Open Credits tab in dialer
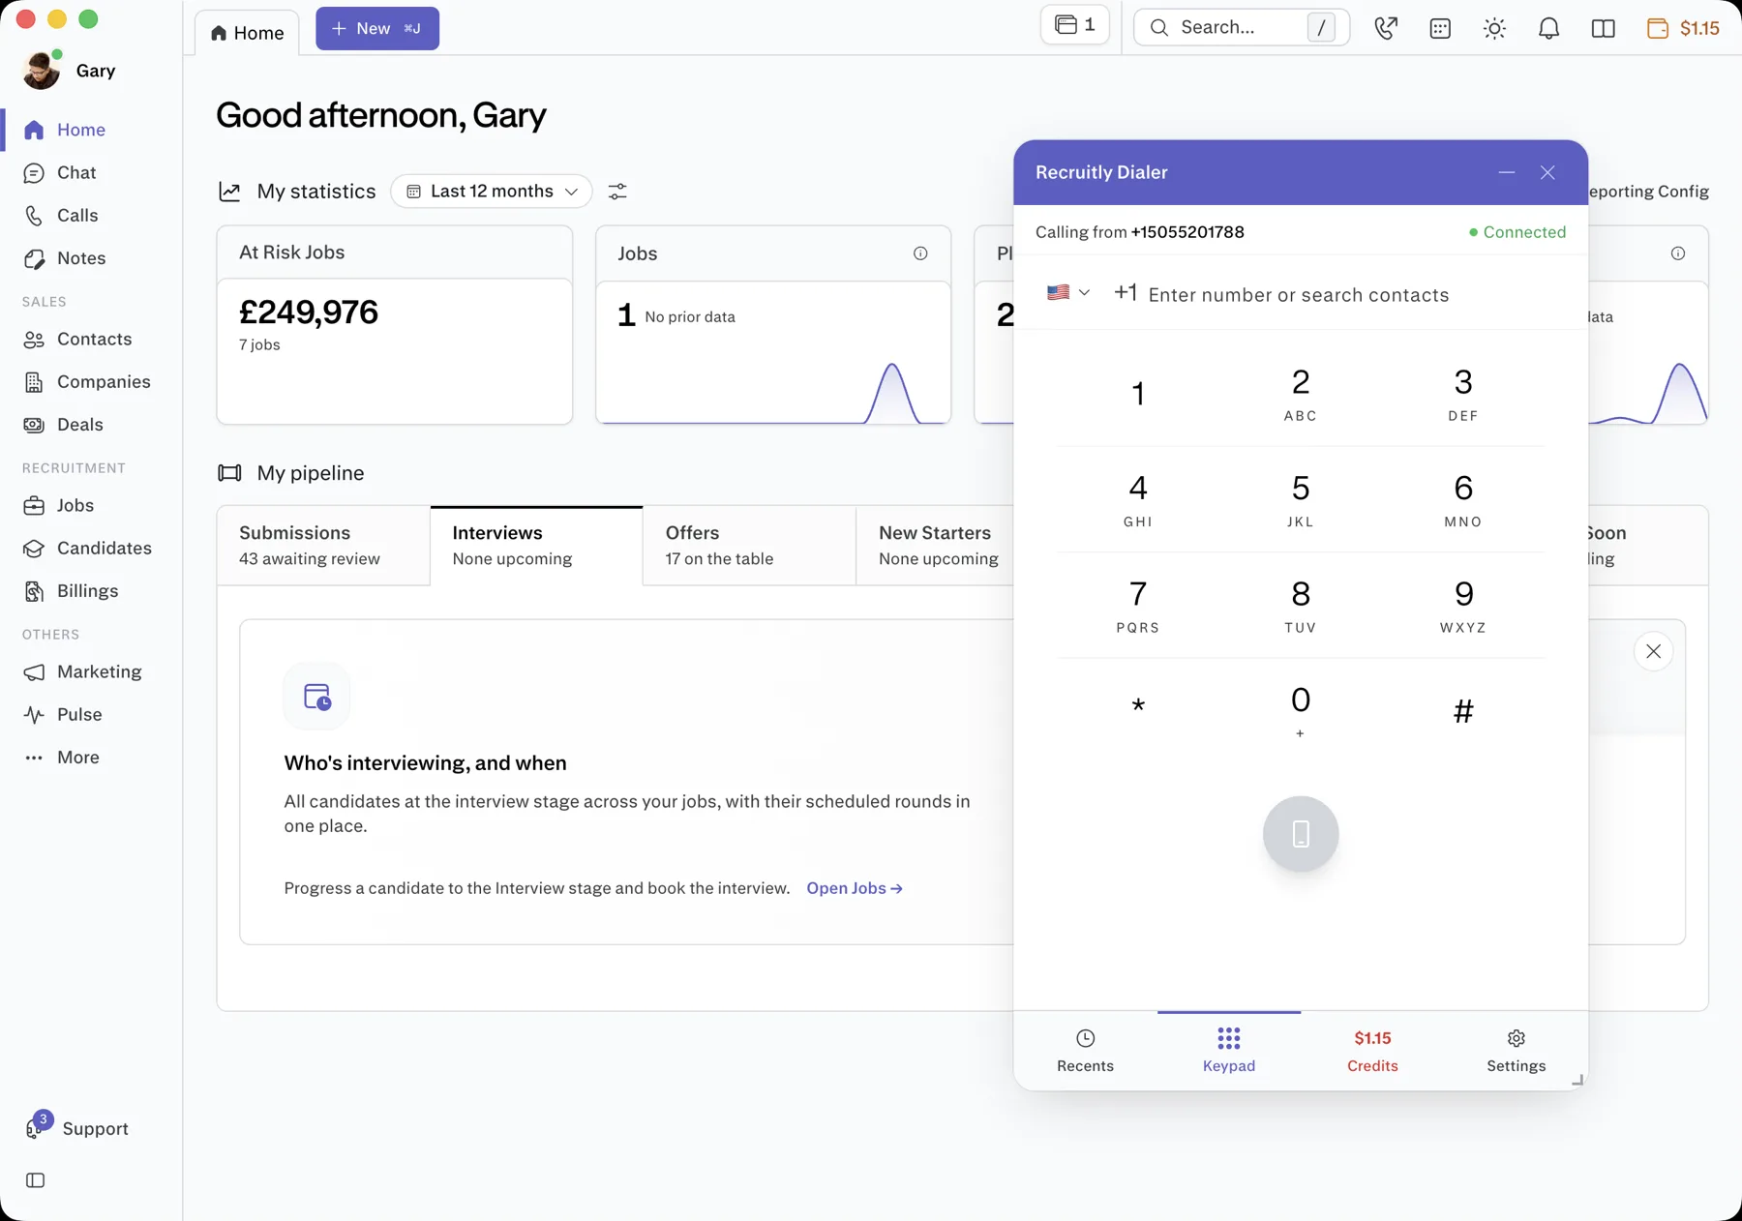1742x1221 pixels. pos(1372,1051)
